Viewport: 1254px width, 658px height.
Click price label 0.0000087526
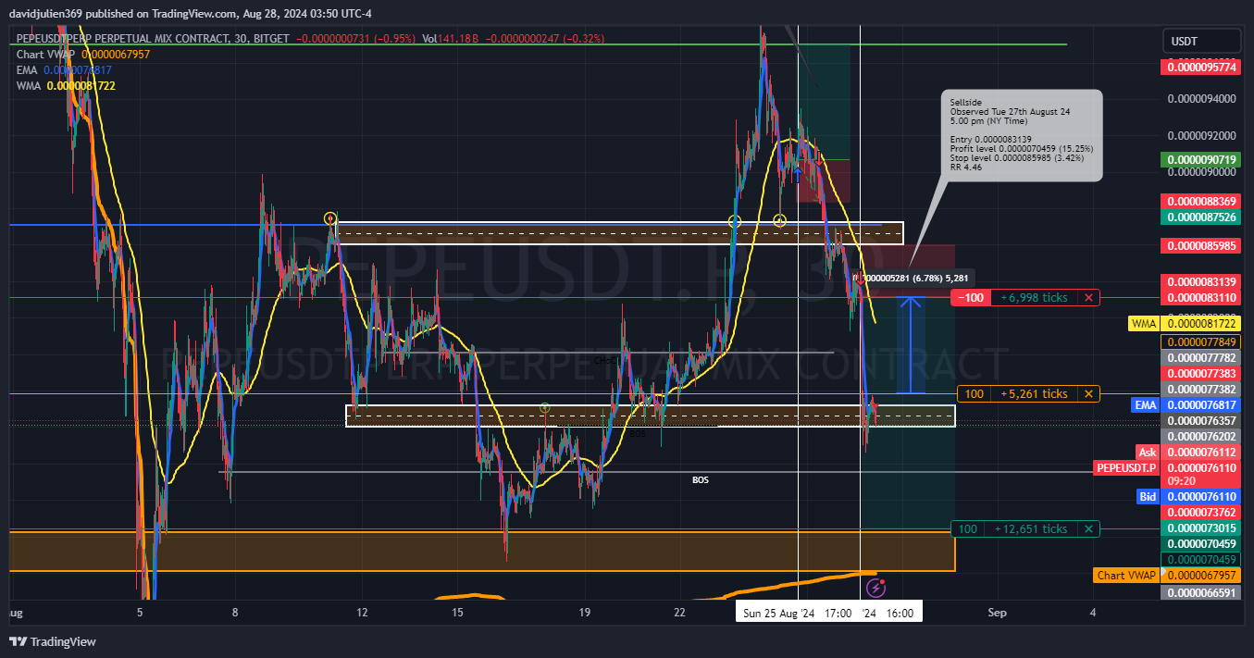1200,217
